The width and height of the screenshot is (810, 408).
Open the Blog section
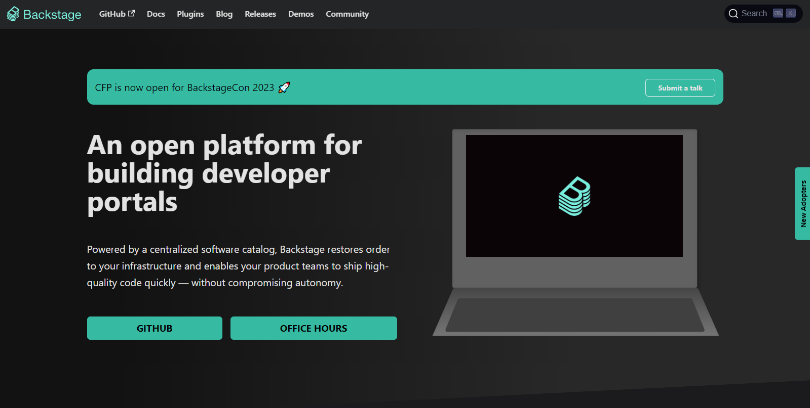[224, 14]
